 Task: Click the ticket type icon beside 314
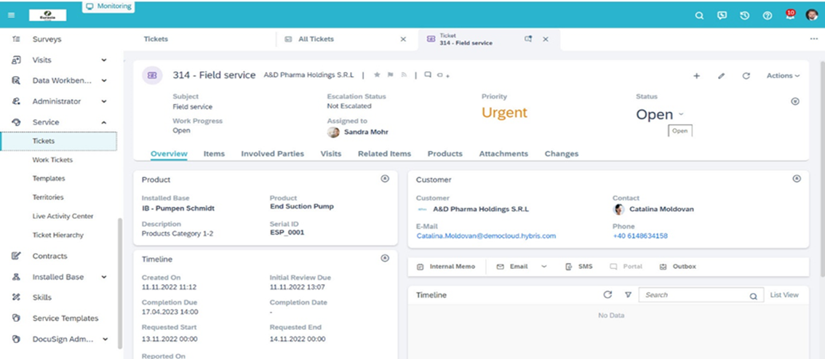tap(153, 76)
